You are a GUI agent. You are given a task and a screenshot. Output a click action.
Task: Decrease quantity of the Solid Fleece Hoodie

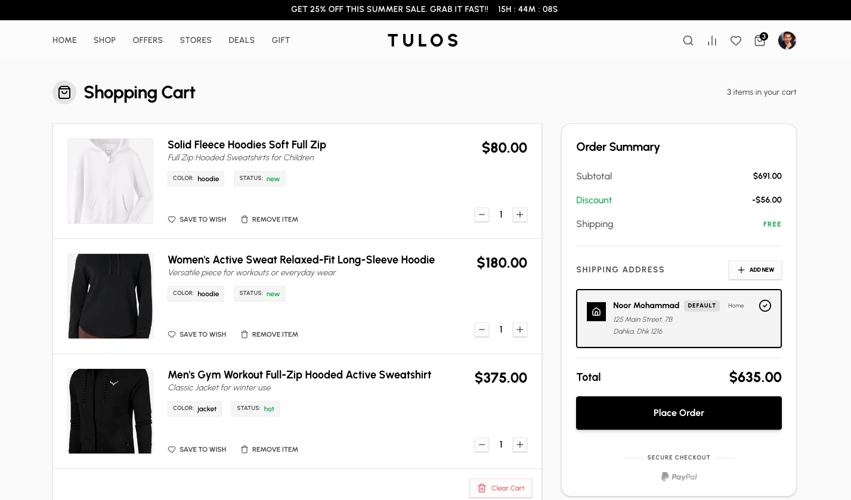click(x=481, y=215)
